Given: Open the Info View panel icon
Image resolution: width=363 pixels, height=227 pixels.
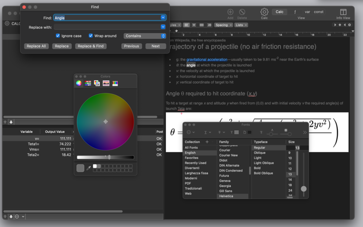Looking at the screenshot, I should point(343,12).
